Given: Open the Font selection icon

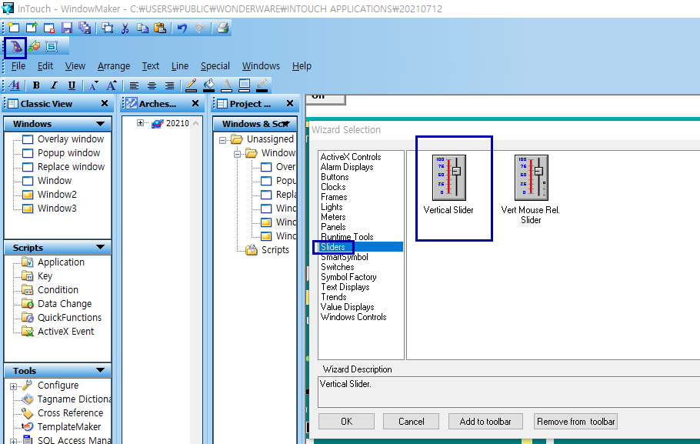Looking at the screenshot, I should pos(15,85).
